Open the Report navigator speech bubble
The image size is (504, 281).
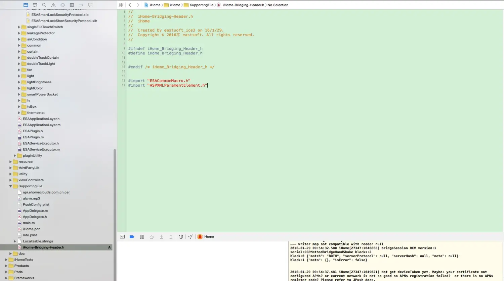90,5
